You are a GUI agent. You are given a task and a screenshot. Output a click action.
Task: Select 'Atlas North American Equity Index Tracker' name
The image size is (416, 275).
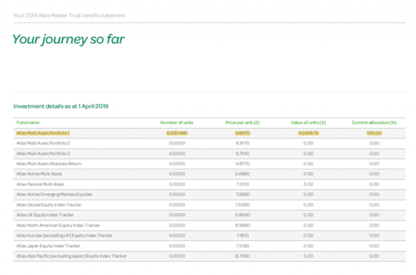58,225
